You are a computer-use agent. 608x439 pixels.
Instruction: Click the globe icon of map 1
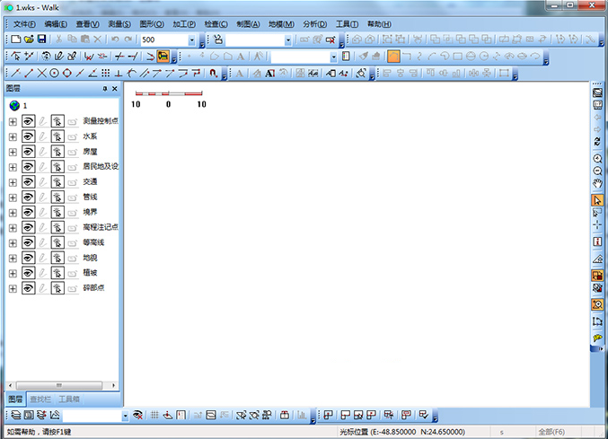click(x=14, y=105)
